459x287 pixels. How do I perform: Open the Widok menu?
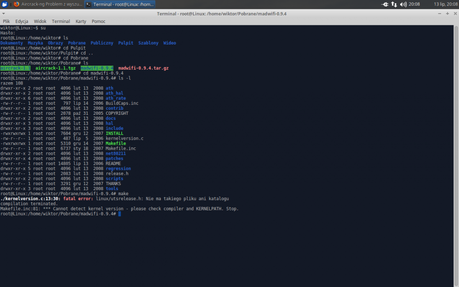coord(40,22)
